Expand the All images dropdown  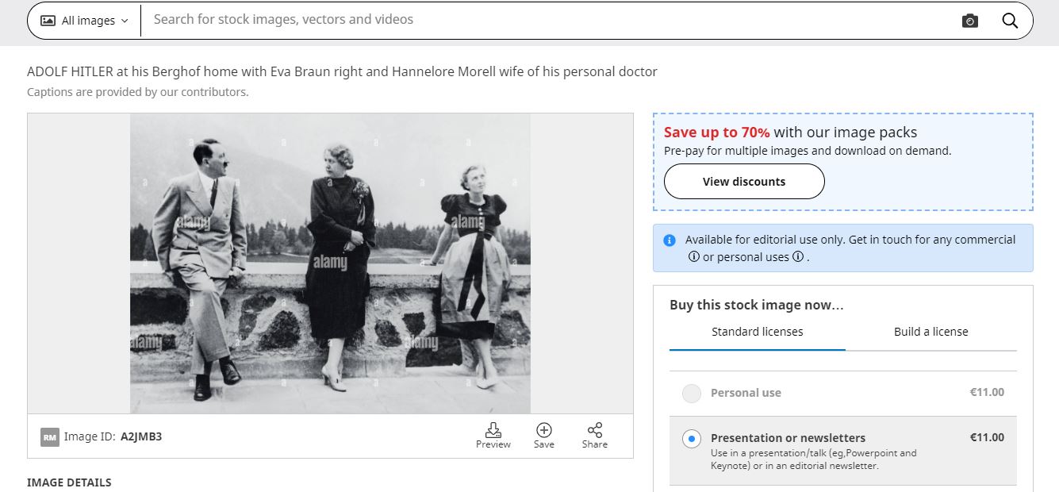pyautogui.click(x=84, y=21)
